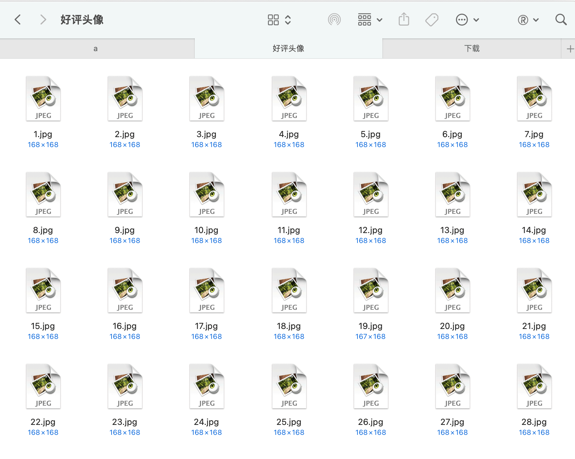Image resolution: width=575 pixels, height=459 pixels.
Task: Select the 13.jpg file icon
Action: (x=453, y=194)
